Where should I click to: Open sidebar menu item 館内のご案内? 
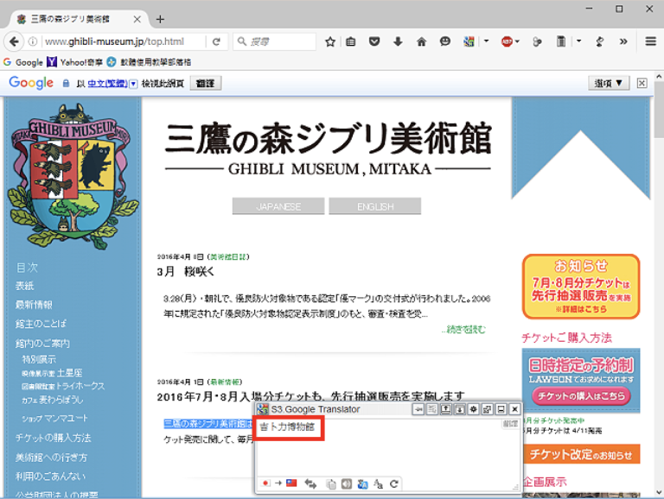pos(42,343)
